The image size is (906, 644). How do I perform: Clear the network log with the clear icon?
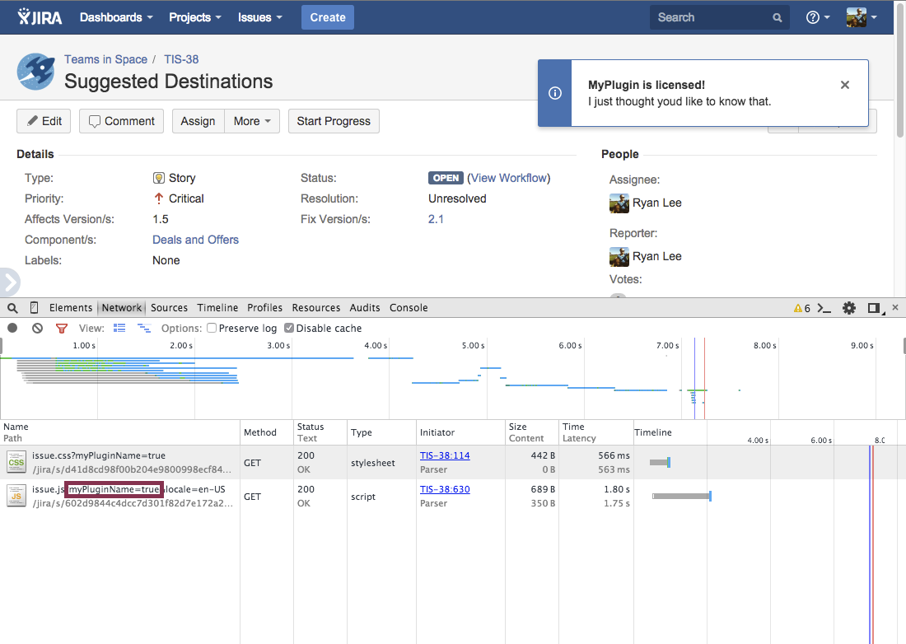(37, 328)
